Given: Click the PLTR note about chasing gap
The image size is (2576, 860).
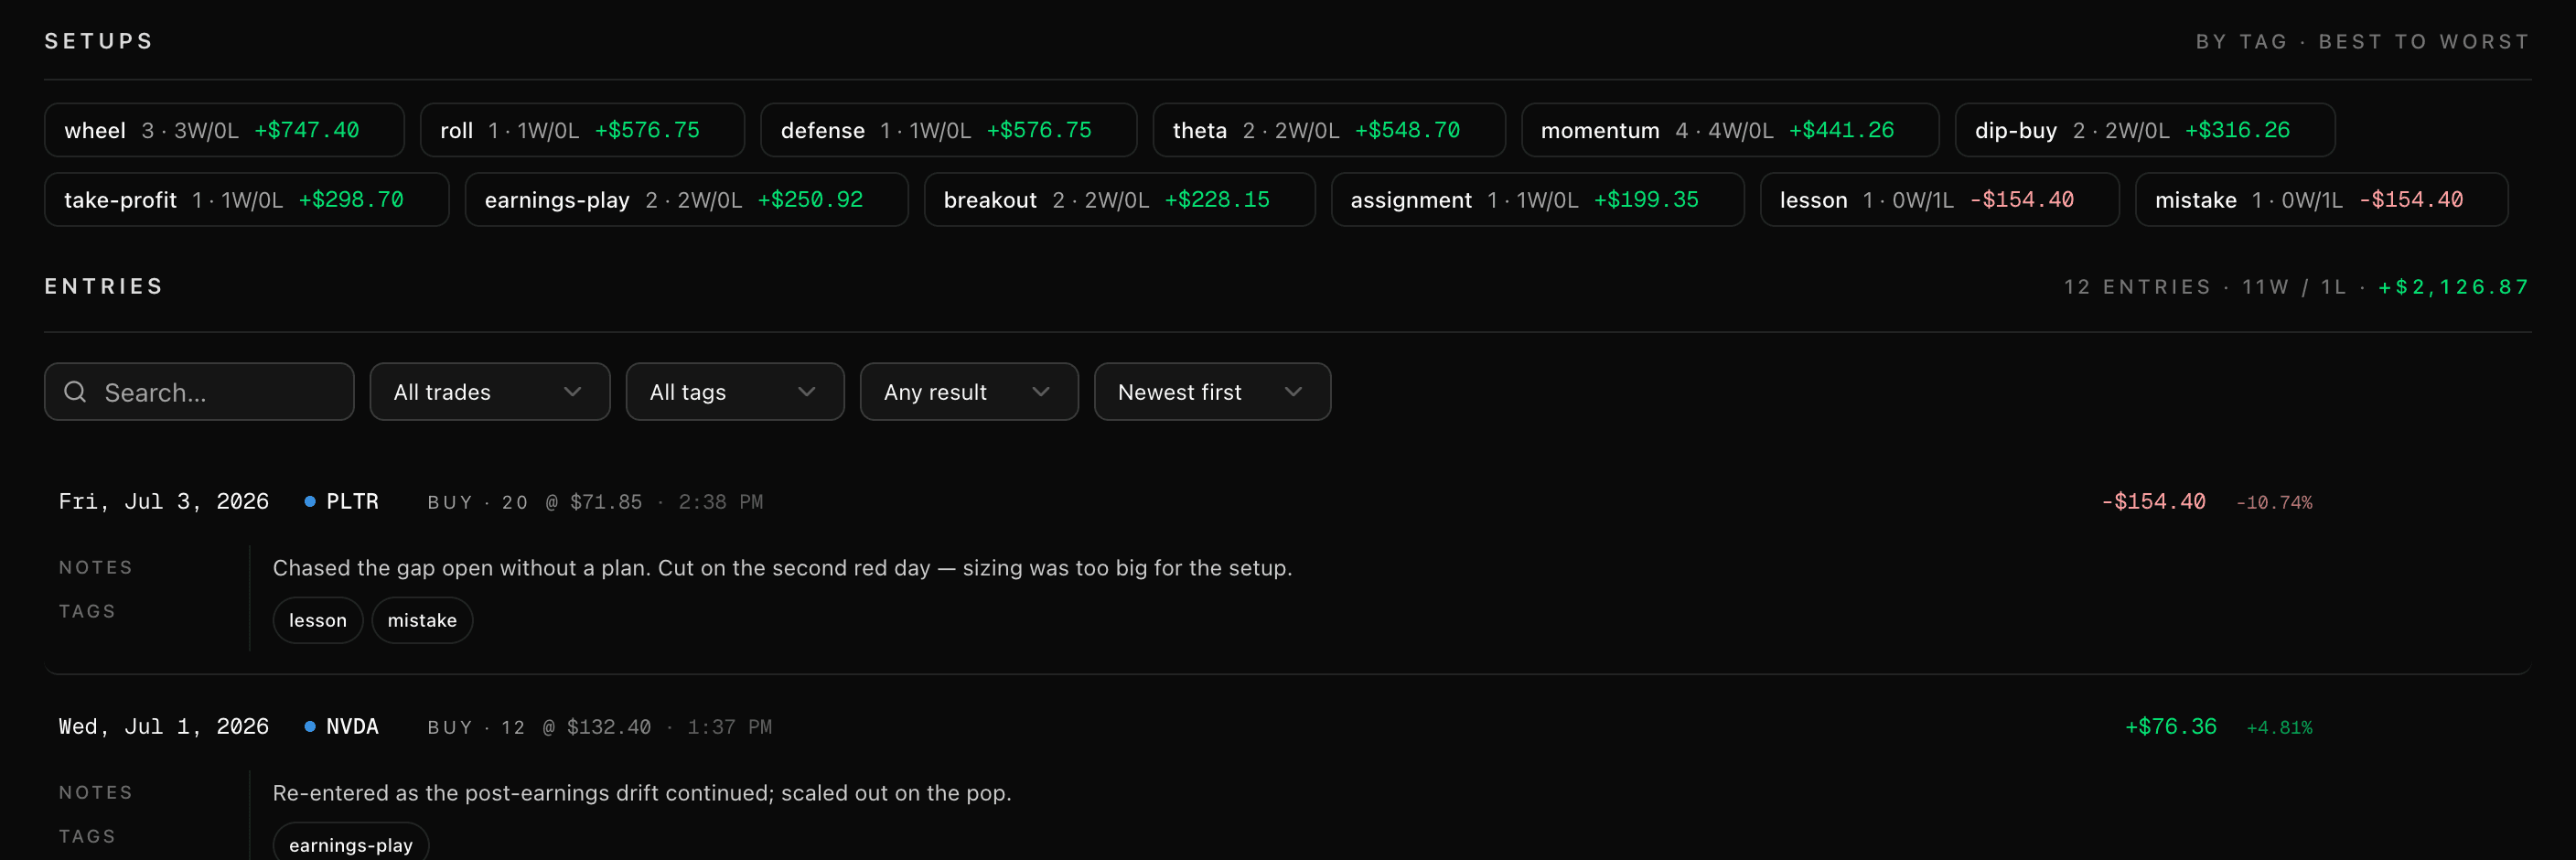Looking at the screenshot, I should [x=782, y=568].
